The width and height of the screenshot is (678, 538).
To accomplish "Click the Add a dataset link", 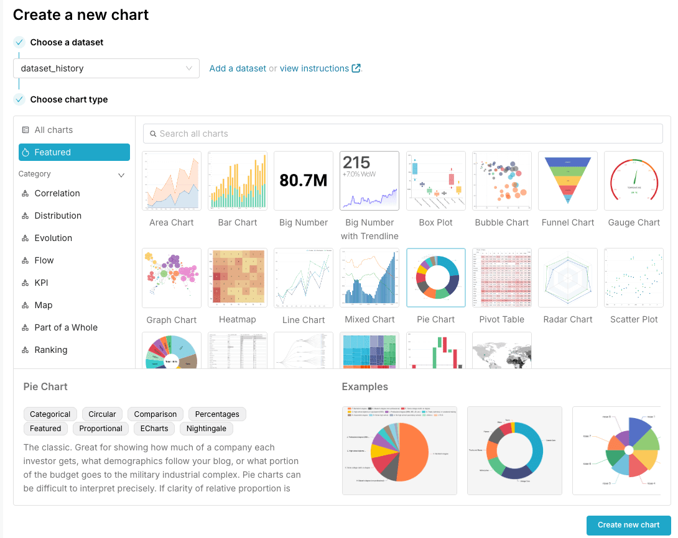I will tap(238, 68).
